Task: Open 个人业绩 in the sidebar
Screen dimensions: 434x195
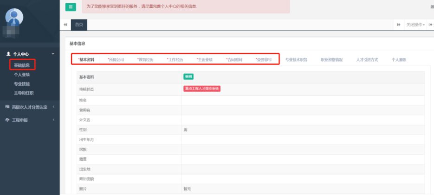Action: pos(22,75)
